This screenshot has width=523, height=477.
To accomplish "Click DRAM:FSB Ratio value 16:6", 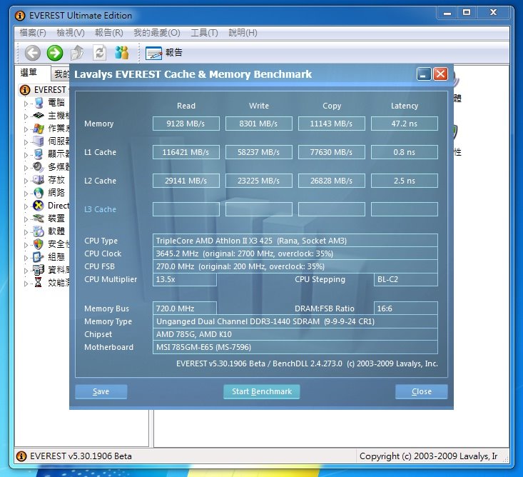I will 405,308.
